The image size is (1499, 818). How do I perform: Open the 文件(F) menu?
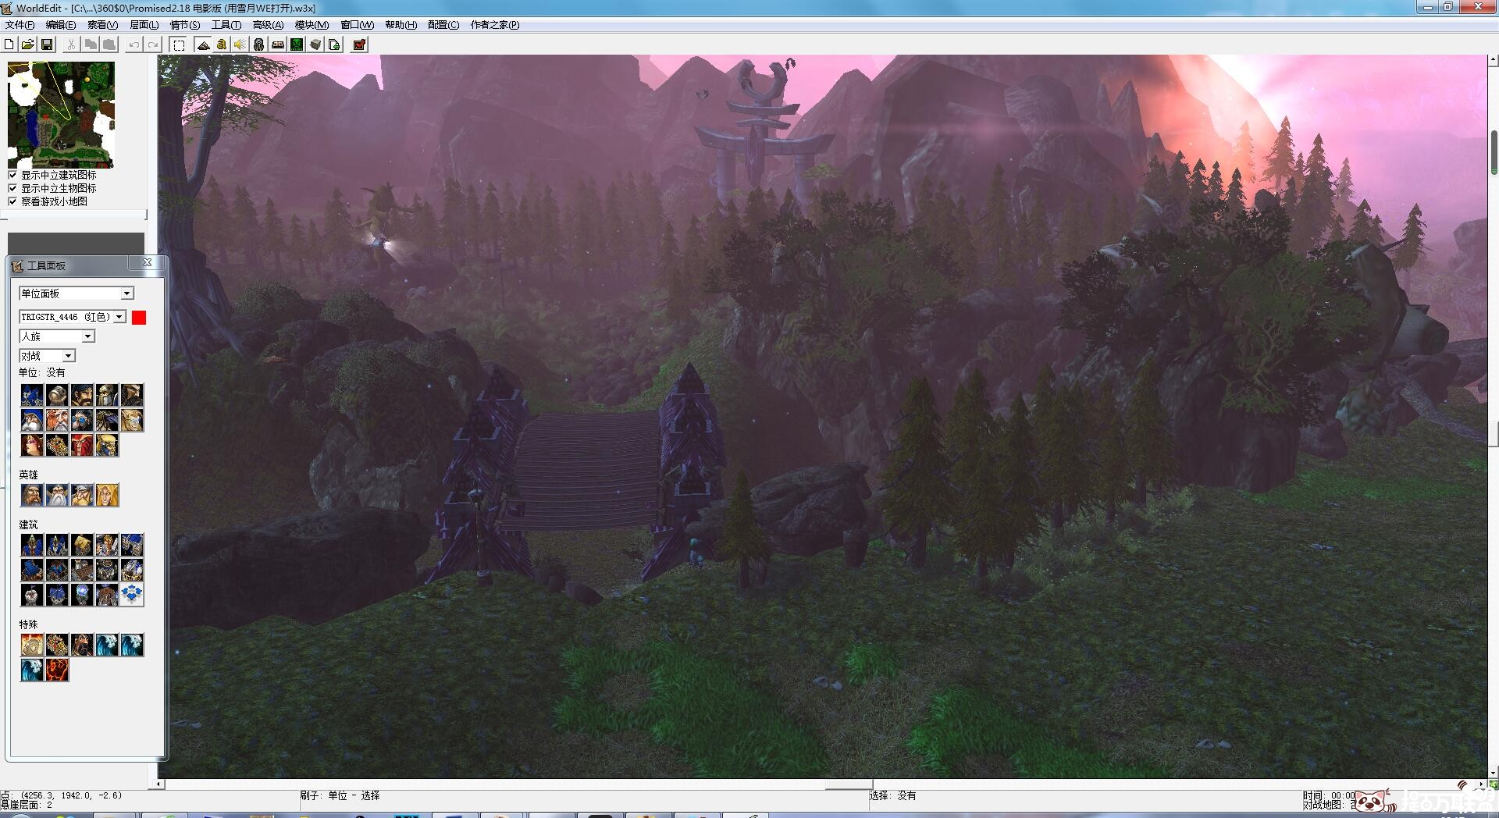pos(20,25)
